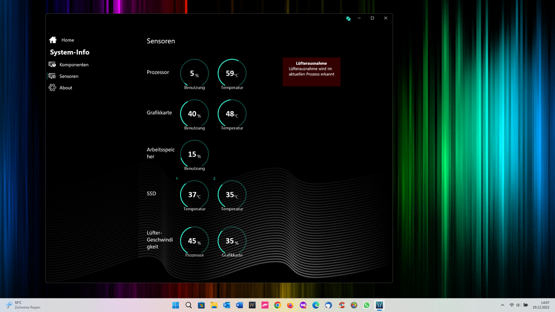Open WhatsApp from the taskbar
The image size is (555, 312).
pyautogui.click(x=367, y=305)
